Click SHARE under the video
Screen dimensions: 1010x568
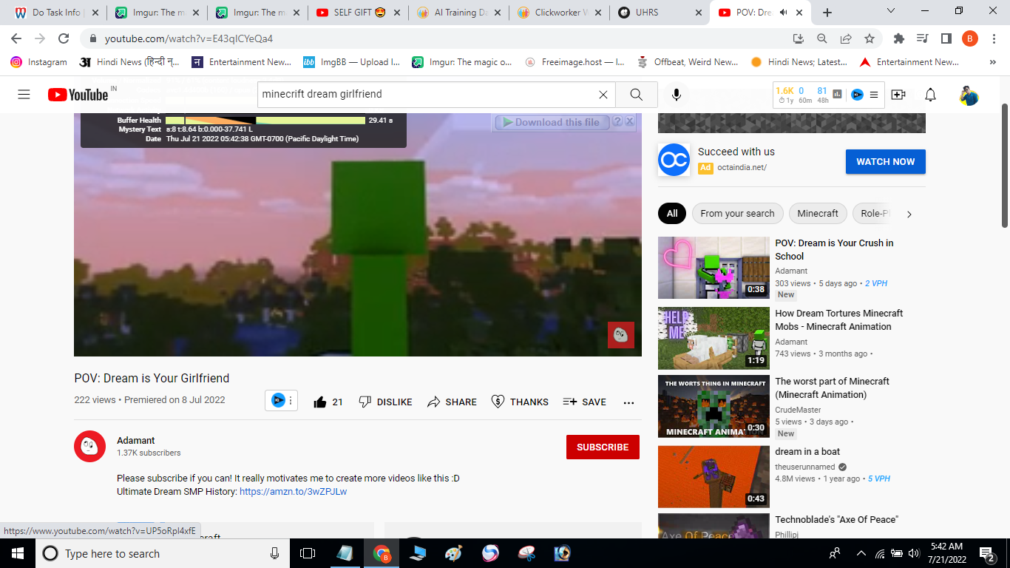pos(452,402)
